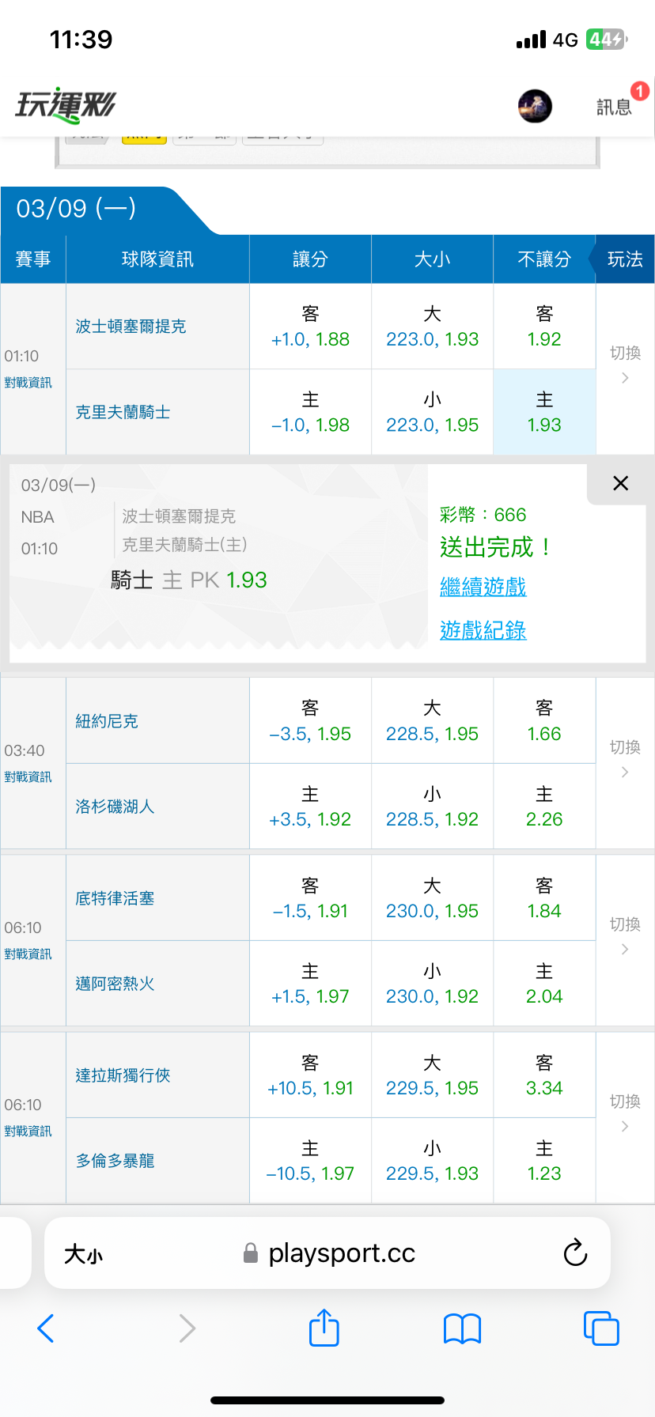Reload the page in Safari
Viewport: 655px width, 1417px height.
click(575, 1253)
